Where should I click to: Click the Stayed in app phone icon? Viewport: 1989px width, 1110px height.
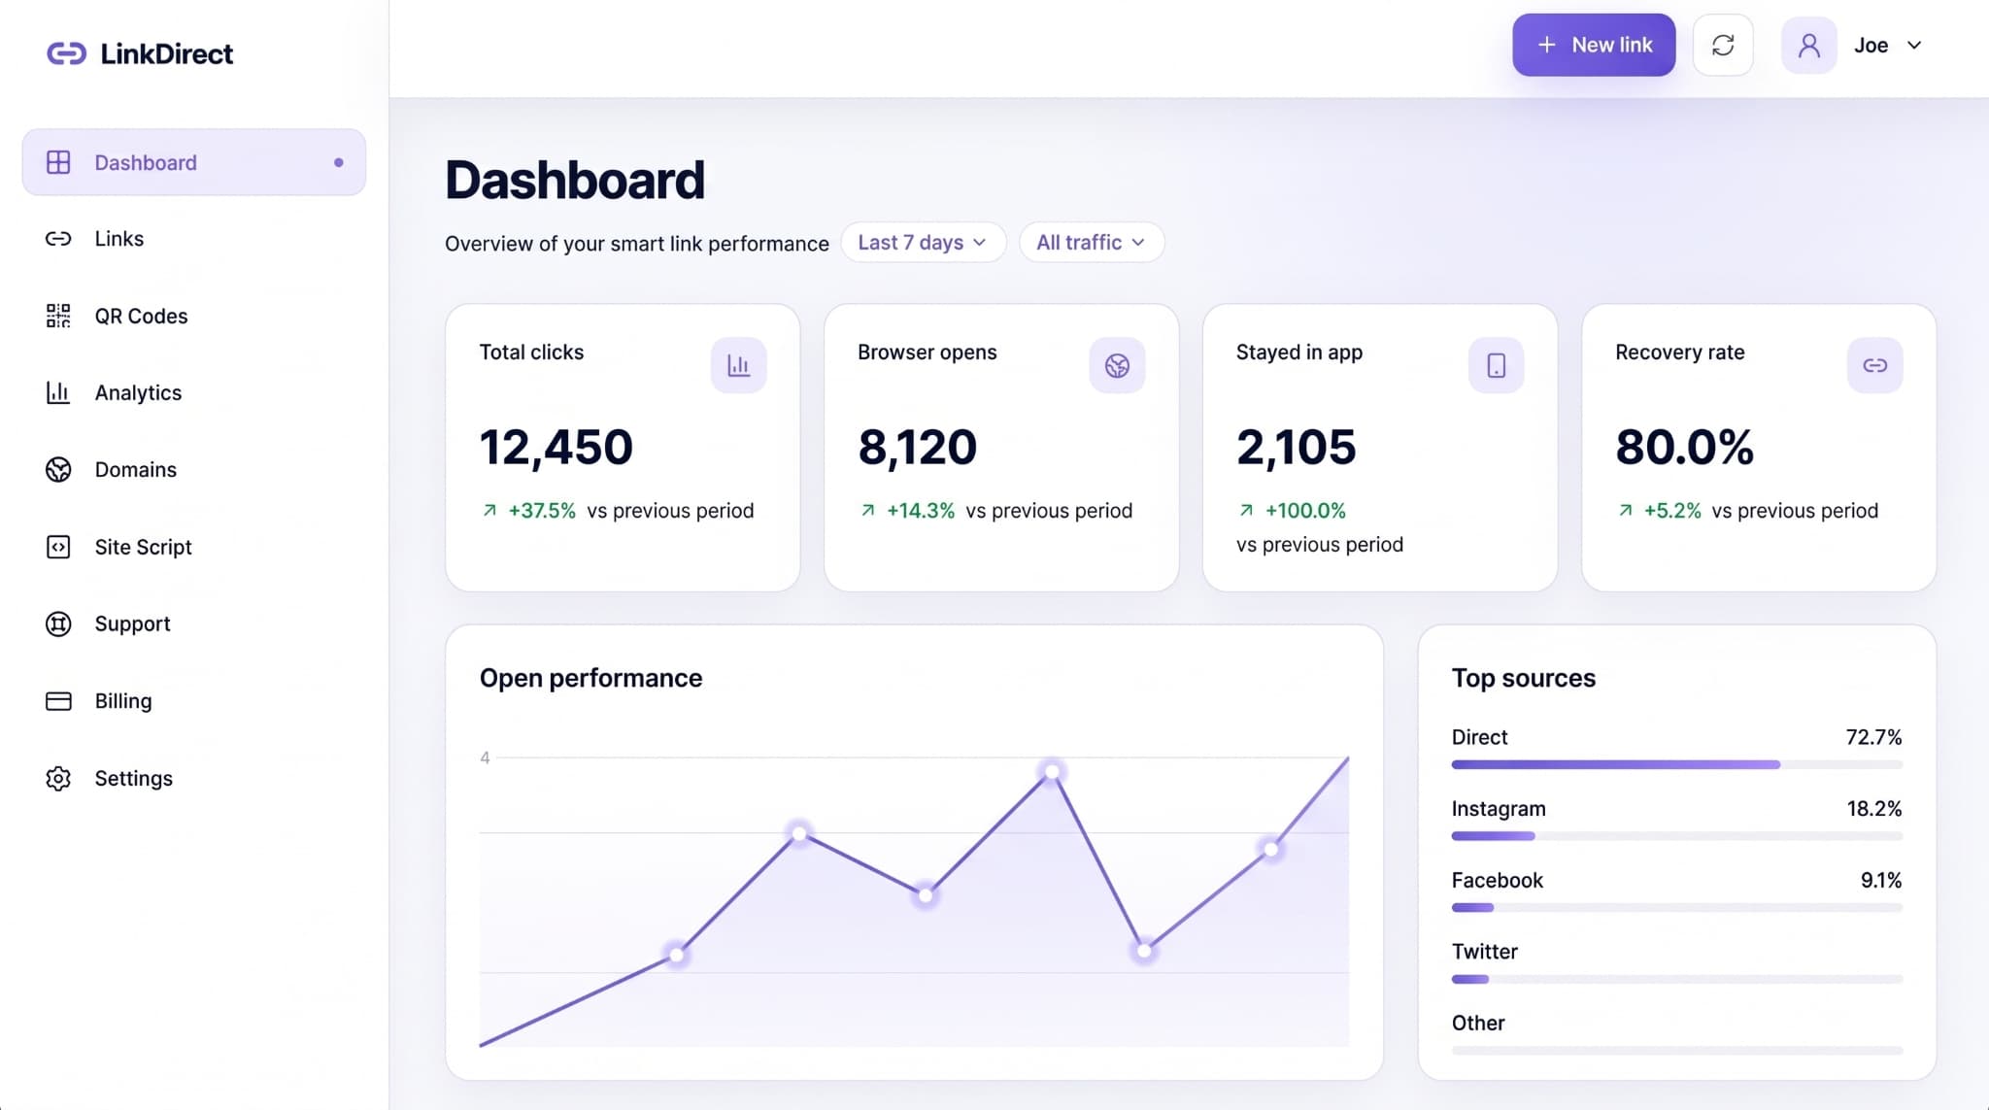(1496, 365)
